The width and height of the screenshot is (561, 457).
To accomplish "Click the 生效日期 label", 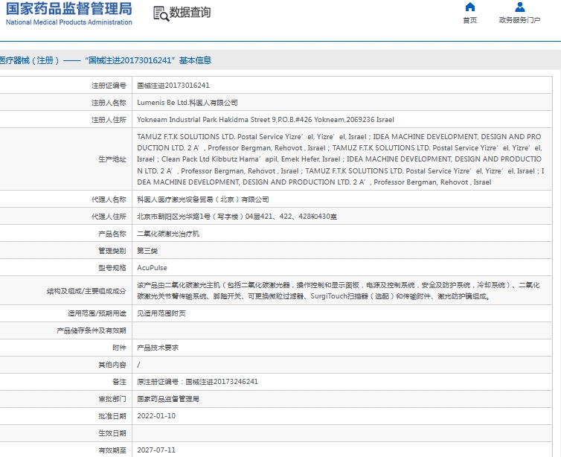I will (x=112, y=433).
